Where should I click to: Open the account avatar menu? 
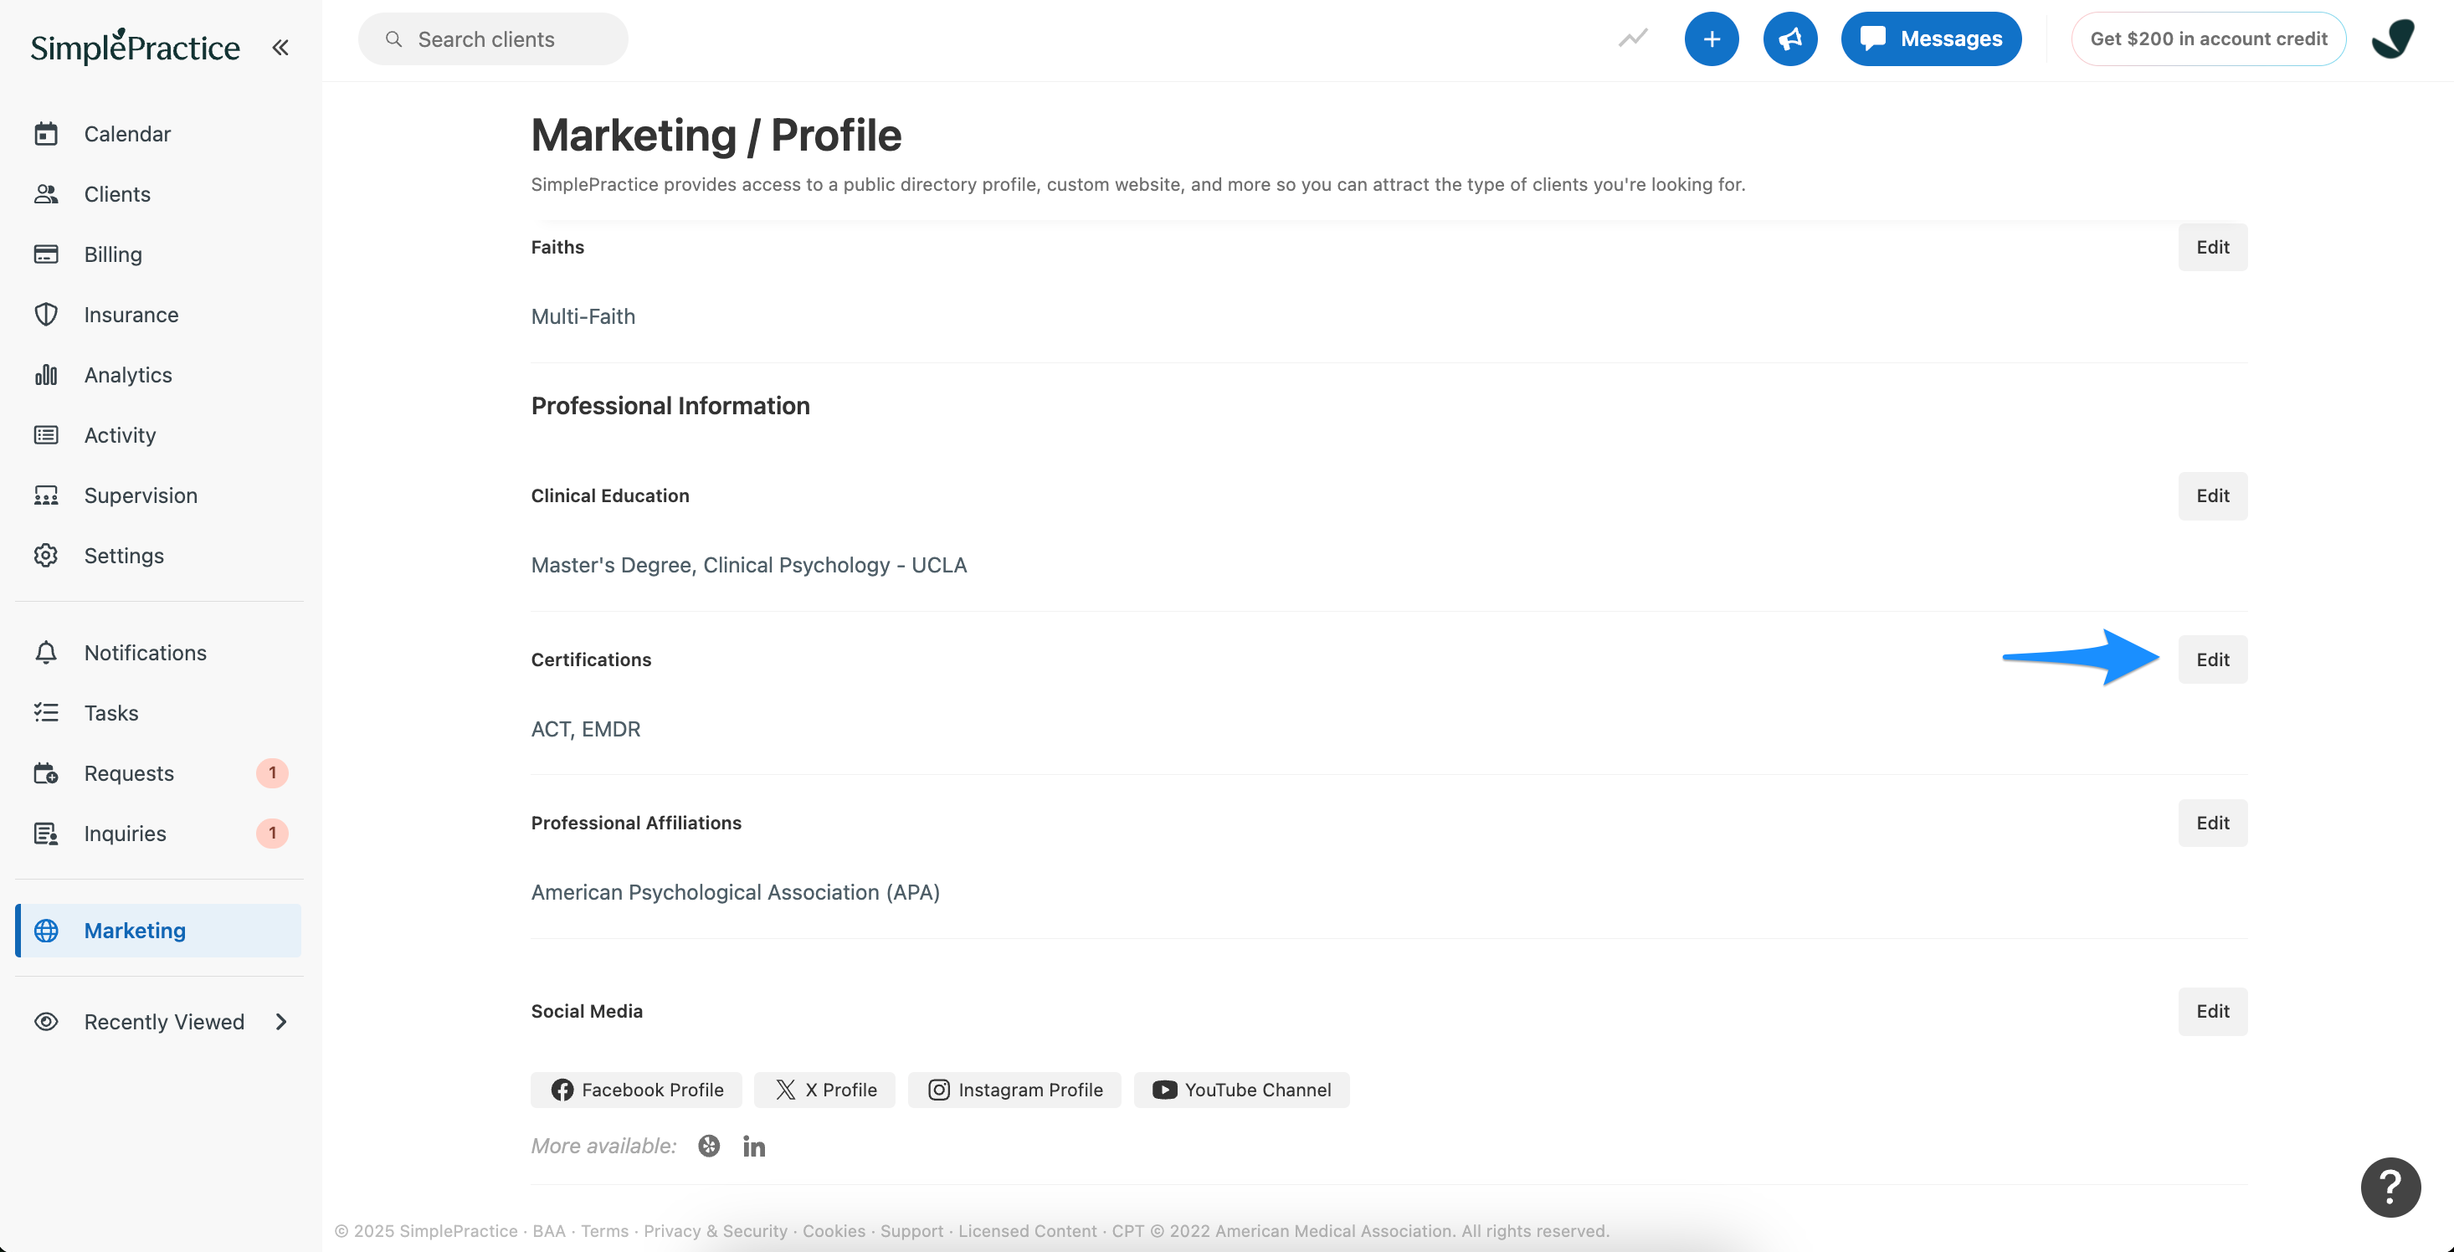coord(2393,39)
